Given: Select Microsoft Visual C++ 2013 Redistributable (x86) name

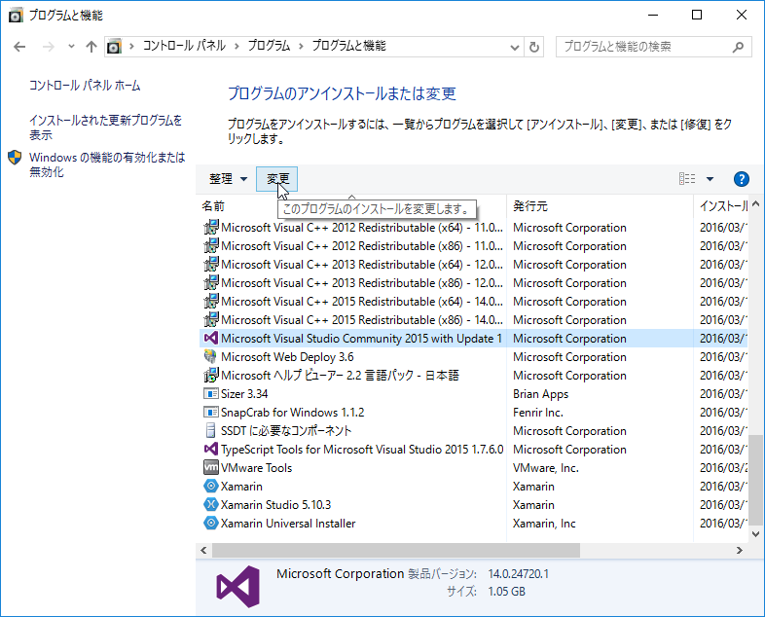Looking at the screenshot, I should click(361, 283).
